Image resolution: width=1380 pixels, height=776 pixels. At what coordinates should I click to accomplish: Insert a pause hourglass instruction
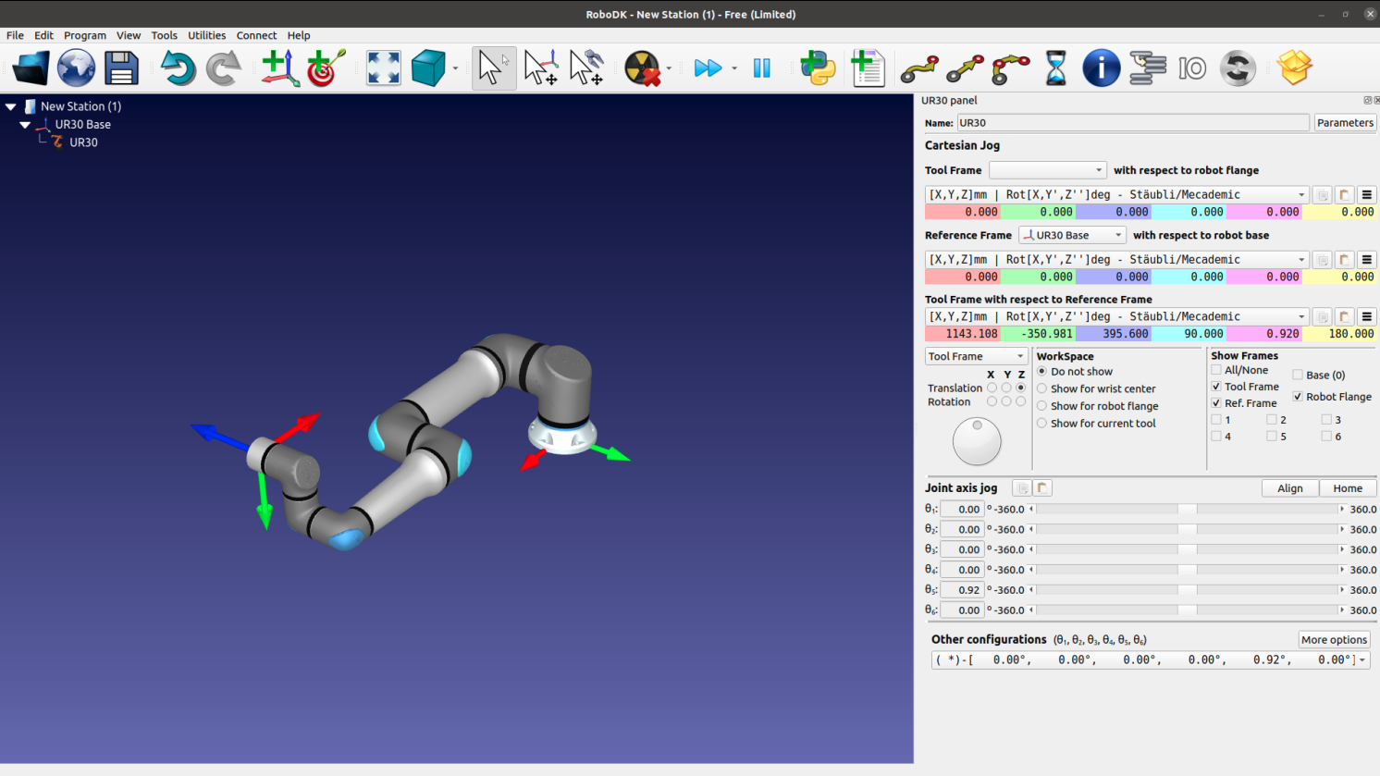click(1055, 68)
